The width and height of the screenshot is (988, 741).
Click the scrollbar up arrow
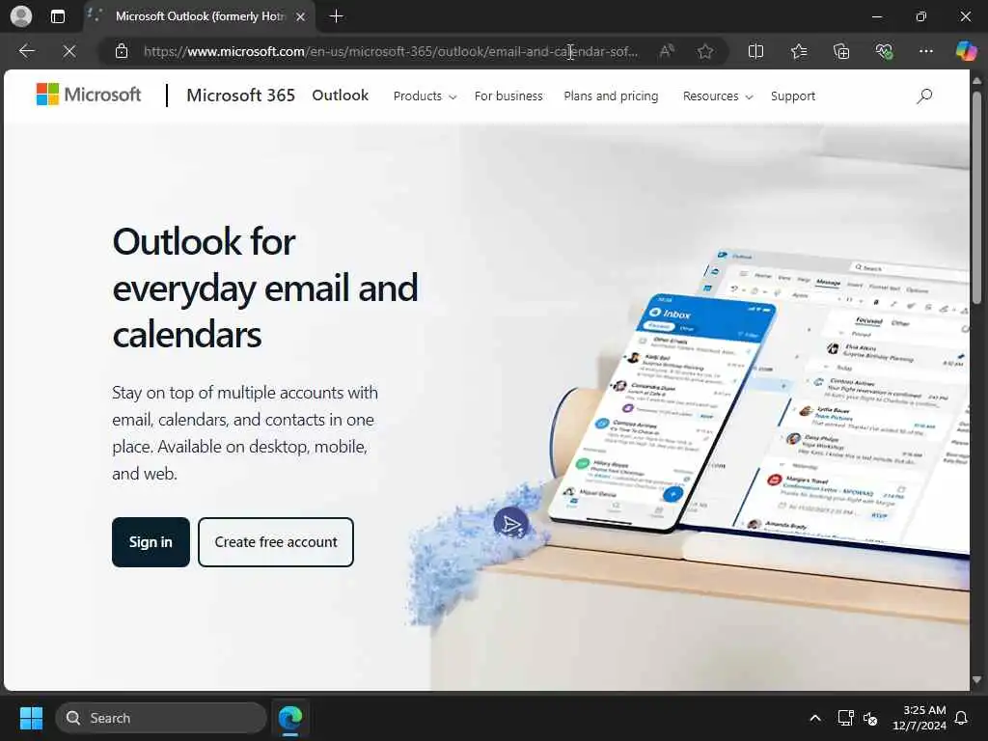click(x=976, y=81)
